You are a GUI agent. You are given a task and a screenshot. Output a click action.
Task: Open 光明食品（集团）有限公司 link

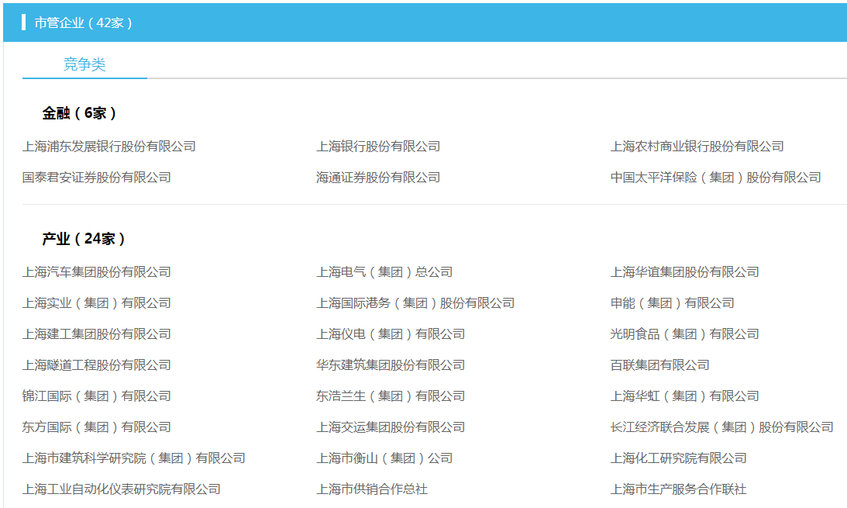(685, 334)
